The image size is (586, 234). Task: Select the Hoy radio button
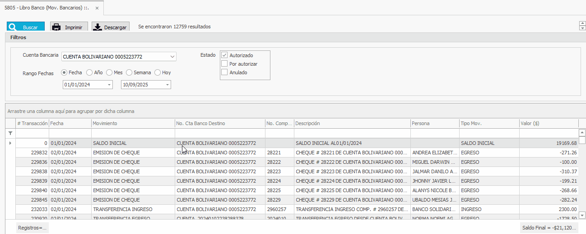[x=158, y=72]
